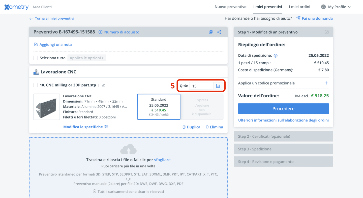363x198 pixels.
Task: Click the part preview thumbnail
Action: (x=47, y=107)
